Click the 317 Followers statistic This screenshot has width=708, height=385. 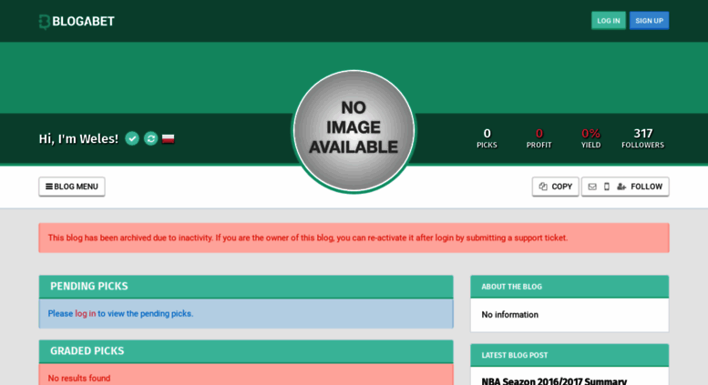pos(642,138)
